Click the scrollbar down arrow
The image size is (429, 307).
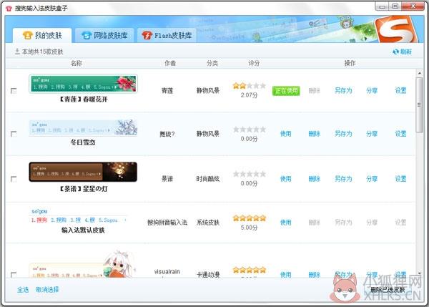tap(420, 273)
